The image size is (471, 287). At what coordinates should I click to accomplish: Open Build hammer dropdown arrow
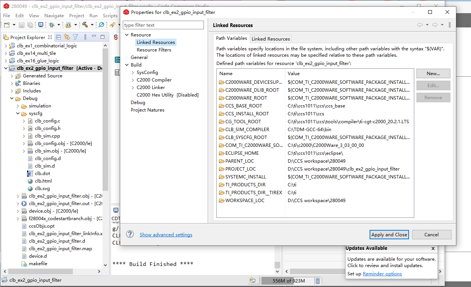92,25
